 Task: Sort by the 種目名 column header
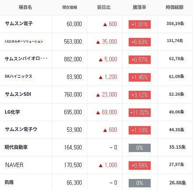coord(25,7)
